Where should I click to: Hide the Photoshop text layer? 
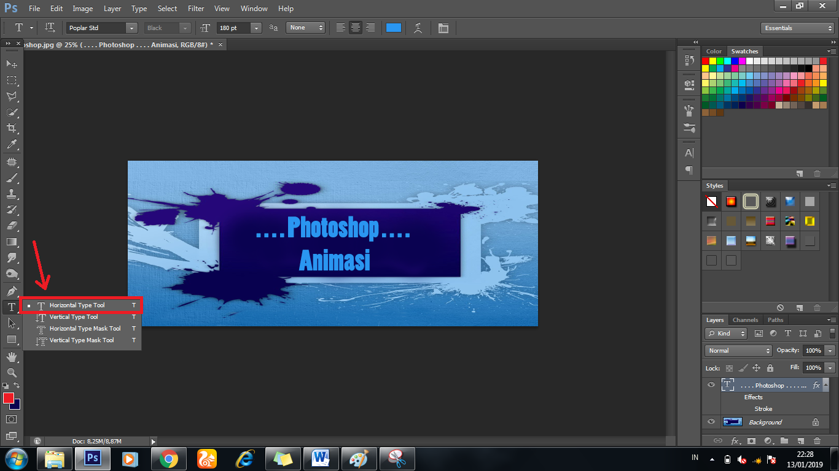(x=711, y=385)
